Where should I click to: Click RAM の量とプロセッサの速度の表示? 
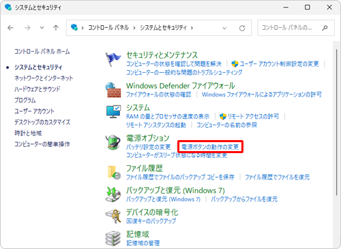point(168,116)
